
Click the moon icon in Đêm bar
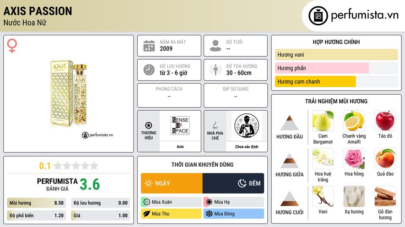pyautogui.click(x=242, y=183)
